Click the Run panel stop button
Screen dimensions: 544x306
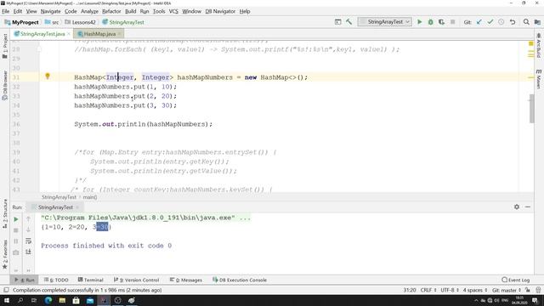[16, 230]
